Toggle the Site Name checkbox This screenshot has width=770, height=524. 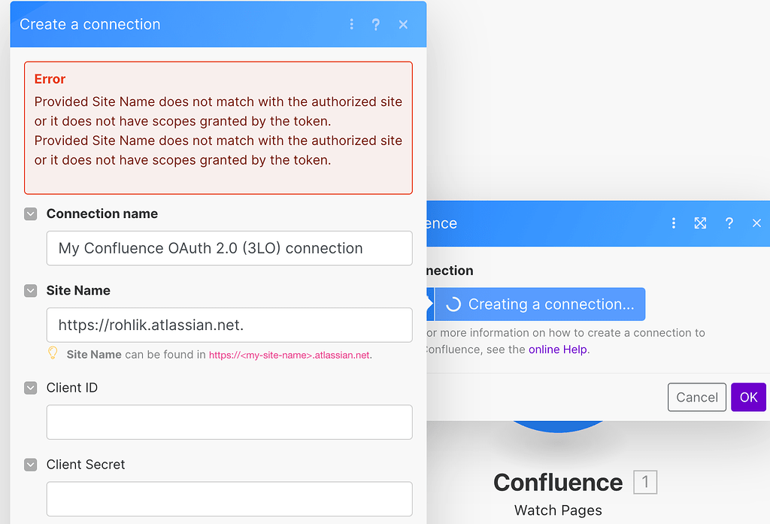(x=30, y=290)
